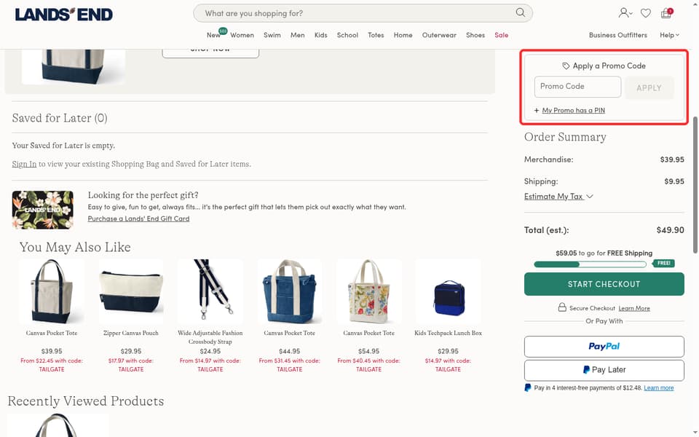This screenshot has height=437, width=699.
Task: Open the Sale menu
Action: [x=501, y=35]
